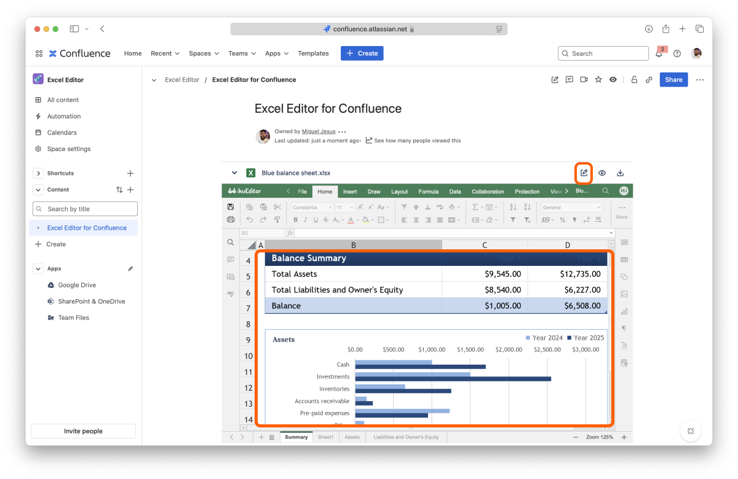Click the Sort descending Z-A icon

(527, 207)
